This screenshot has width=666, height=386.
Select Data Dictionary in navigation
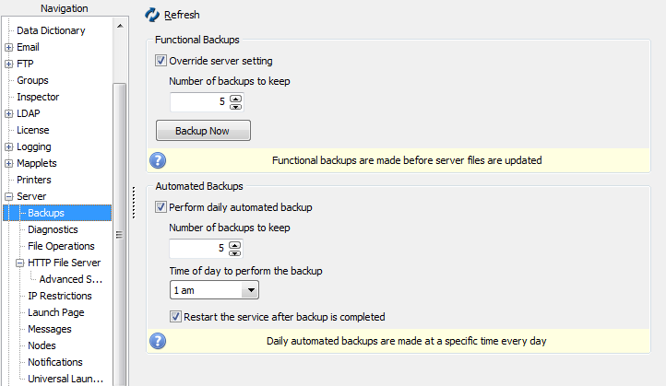[51, 30]
